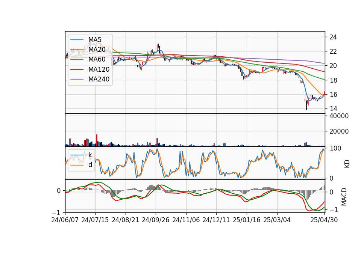Click the MA5 legend label

95,40
